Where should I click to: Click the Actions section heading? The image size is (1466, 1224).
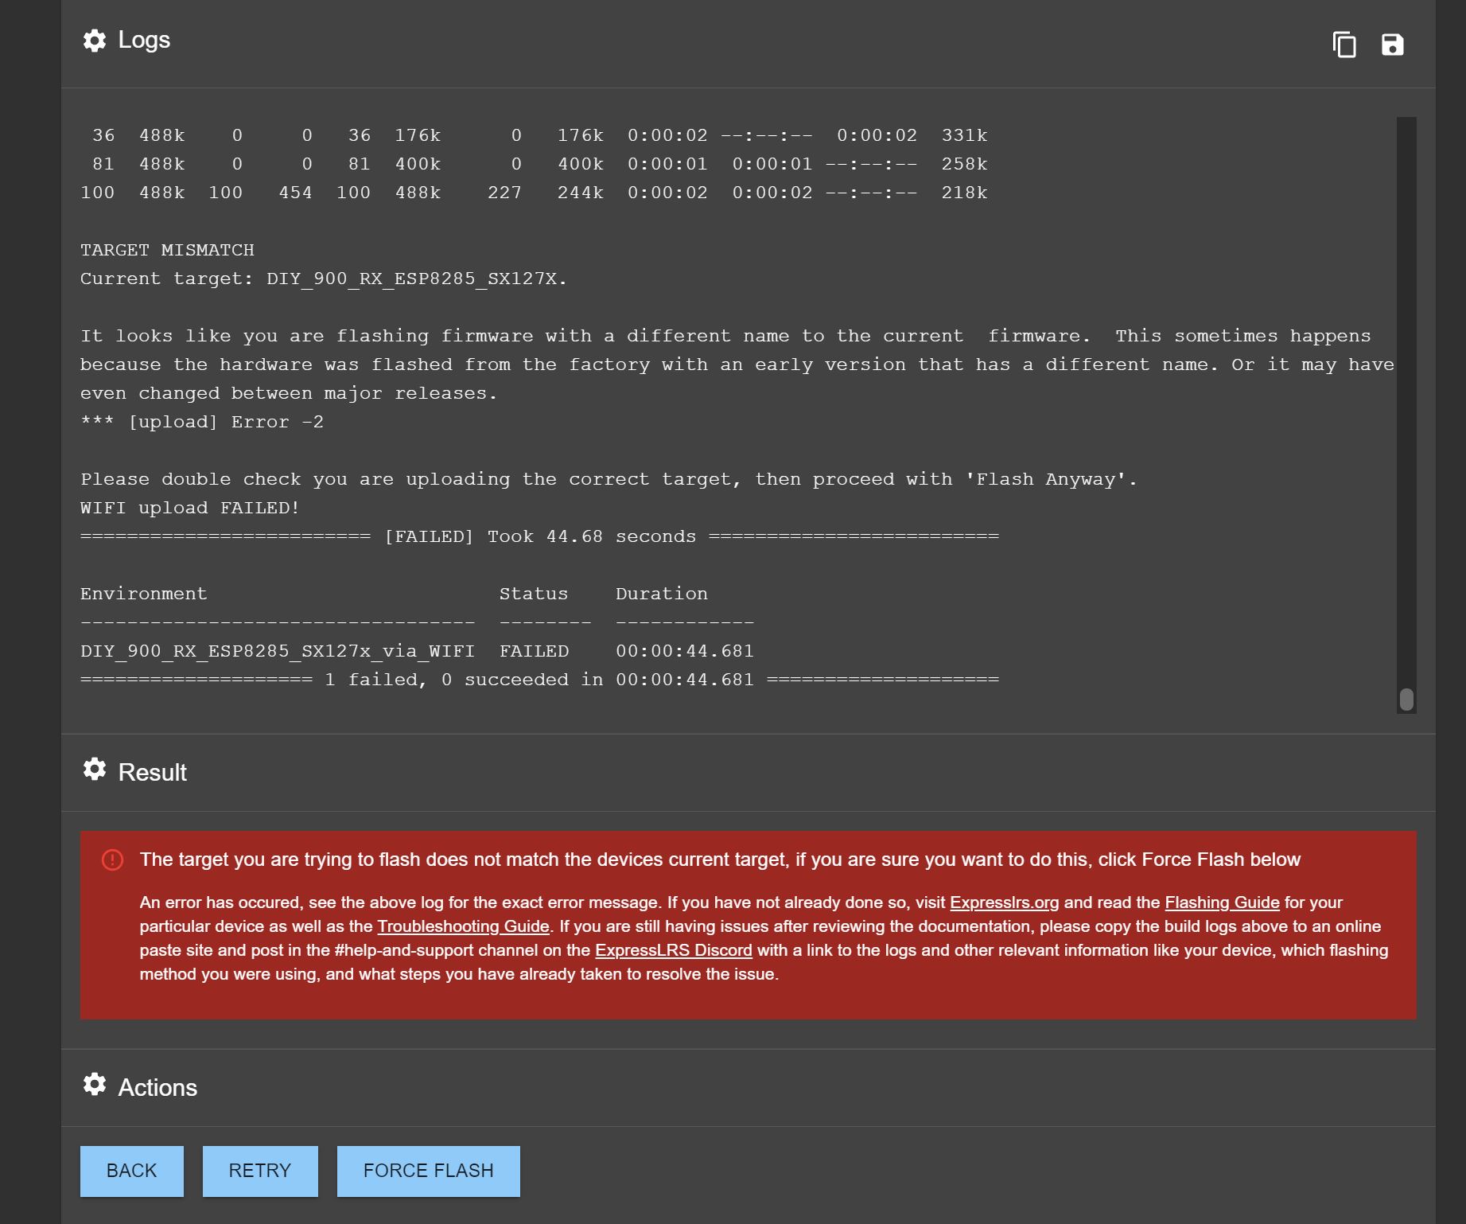click(157, 1087)
